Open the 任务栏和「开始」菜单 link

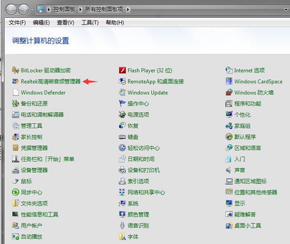48,159
